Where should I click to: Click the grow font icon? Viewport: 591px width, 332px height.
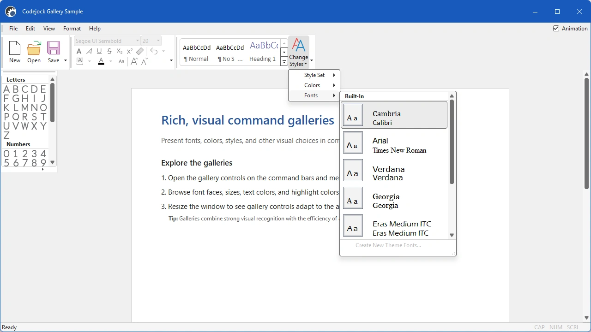pos(134,61)
